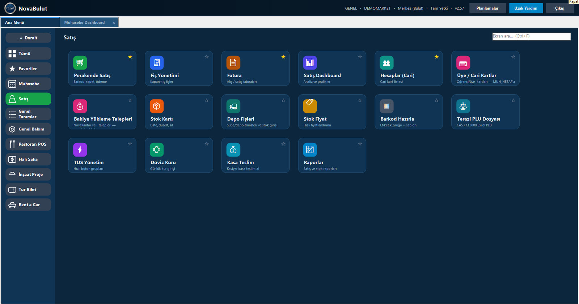Click the TUS Yönetim lightning icon
579x304 pixels.
pyautogui.click(x=80, y=150)
